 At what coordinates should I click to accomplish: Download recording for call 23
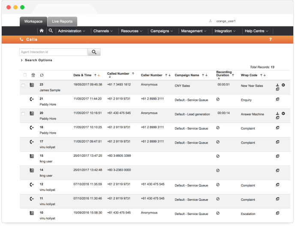pyautogui.click(x=277, y=85)
